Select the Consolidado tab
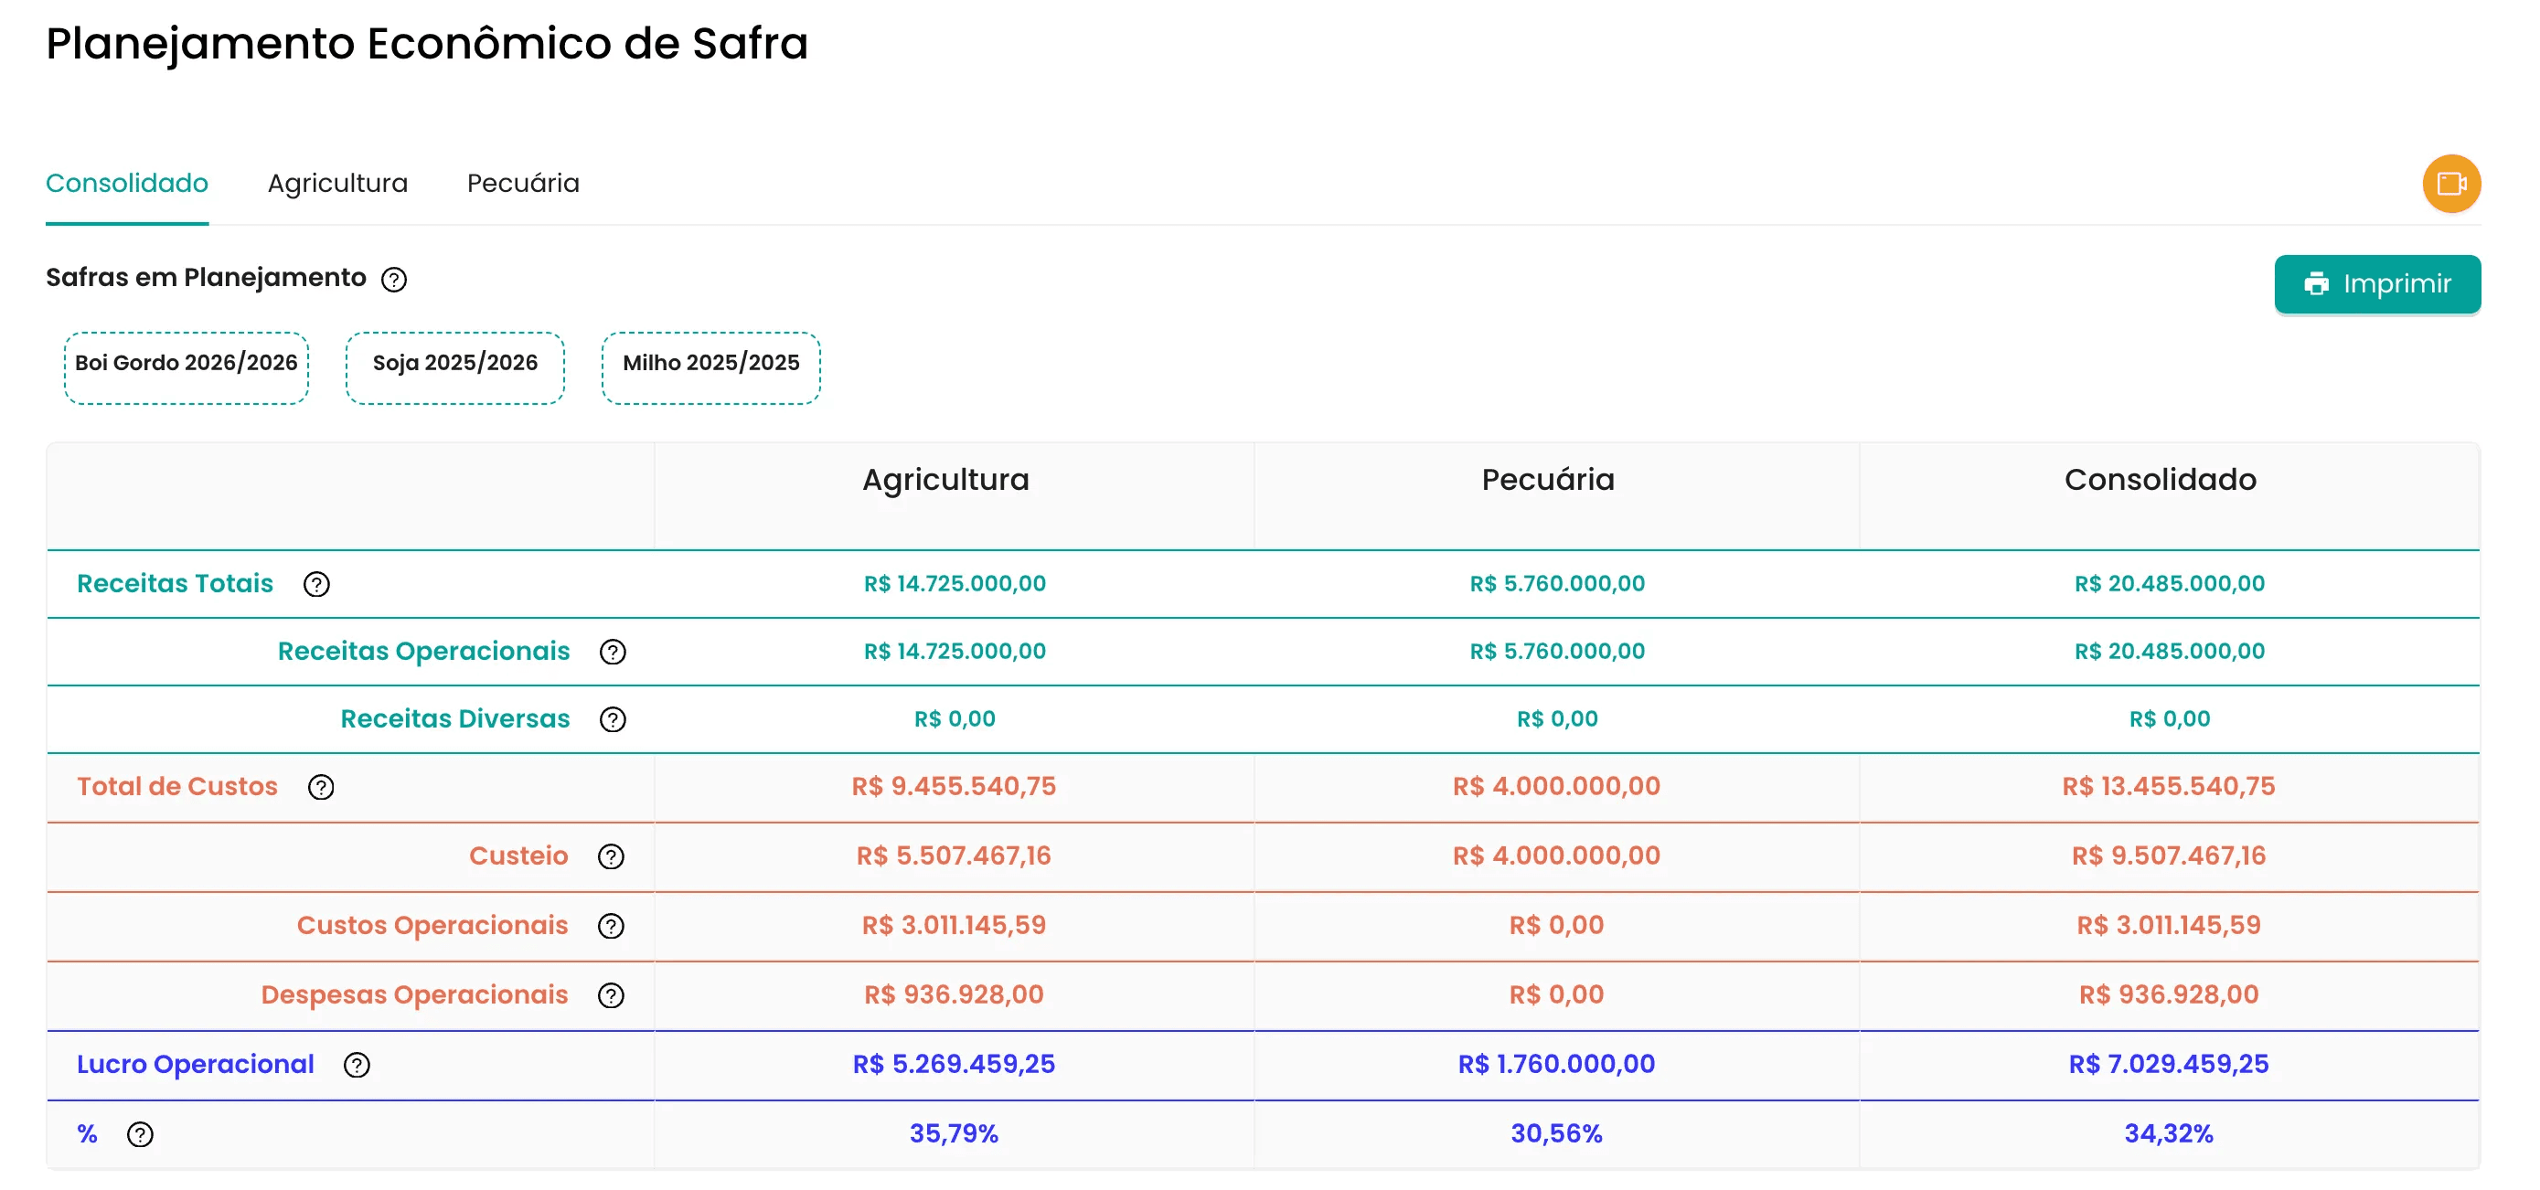 (x=127, y=184)
